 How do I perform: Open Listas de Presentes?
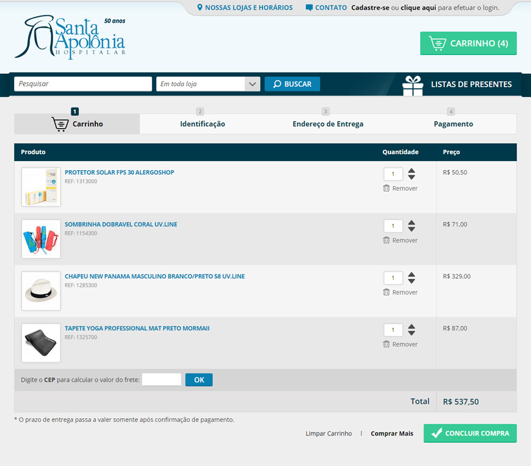(471, 84)
